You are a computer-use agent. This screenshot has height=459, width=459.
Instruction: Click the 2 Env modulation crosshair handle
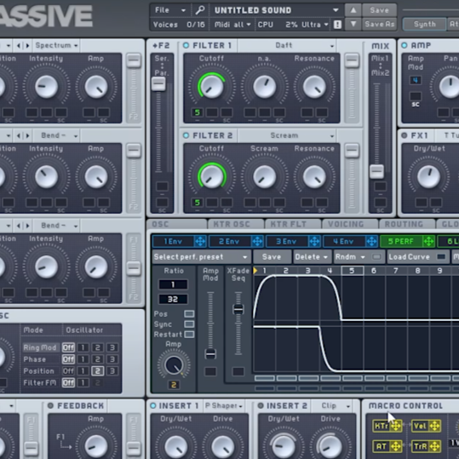coord(257,242)
